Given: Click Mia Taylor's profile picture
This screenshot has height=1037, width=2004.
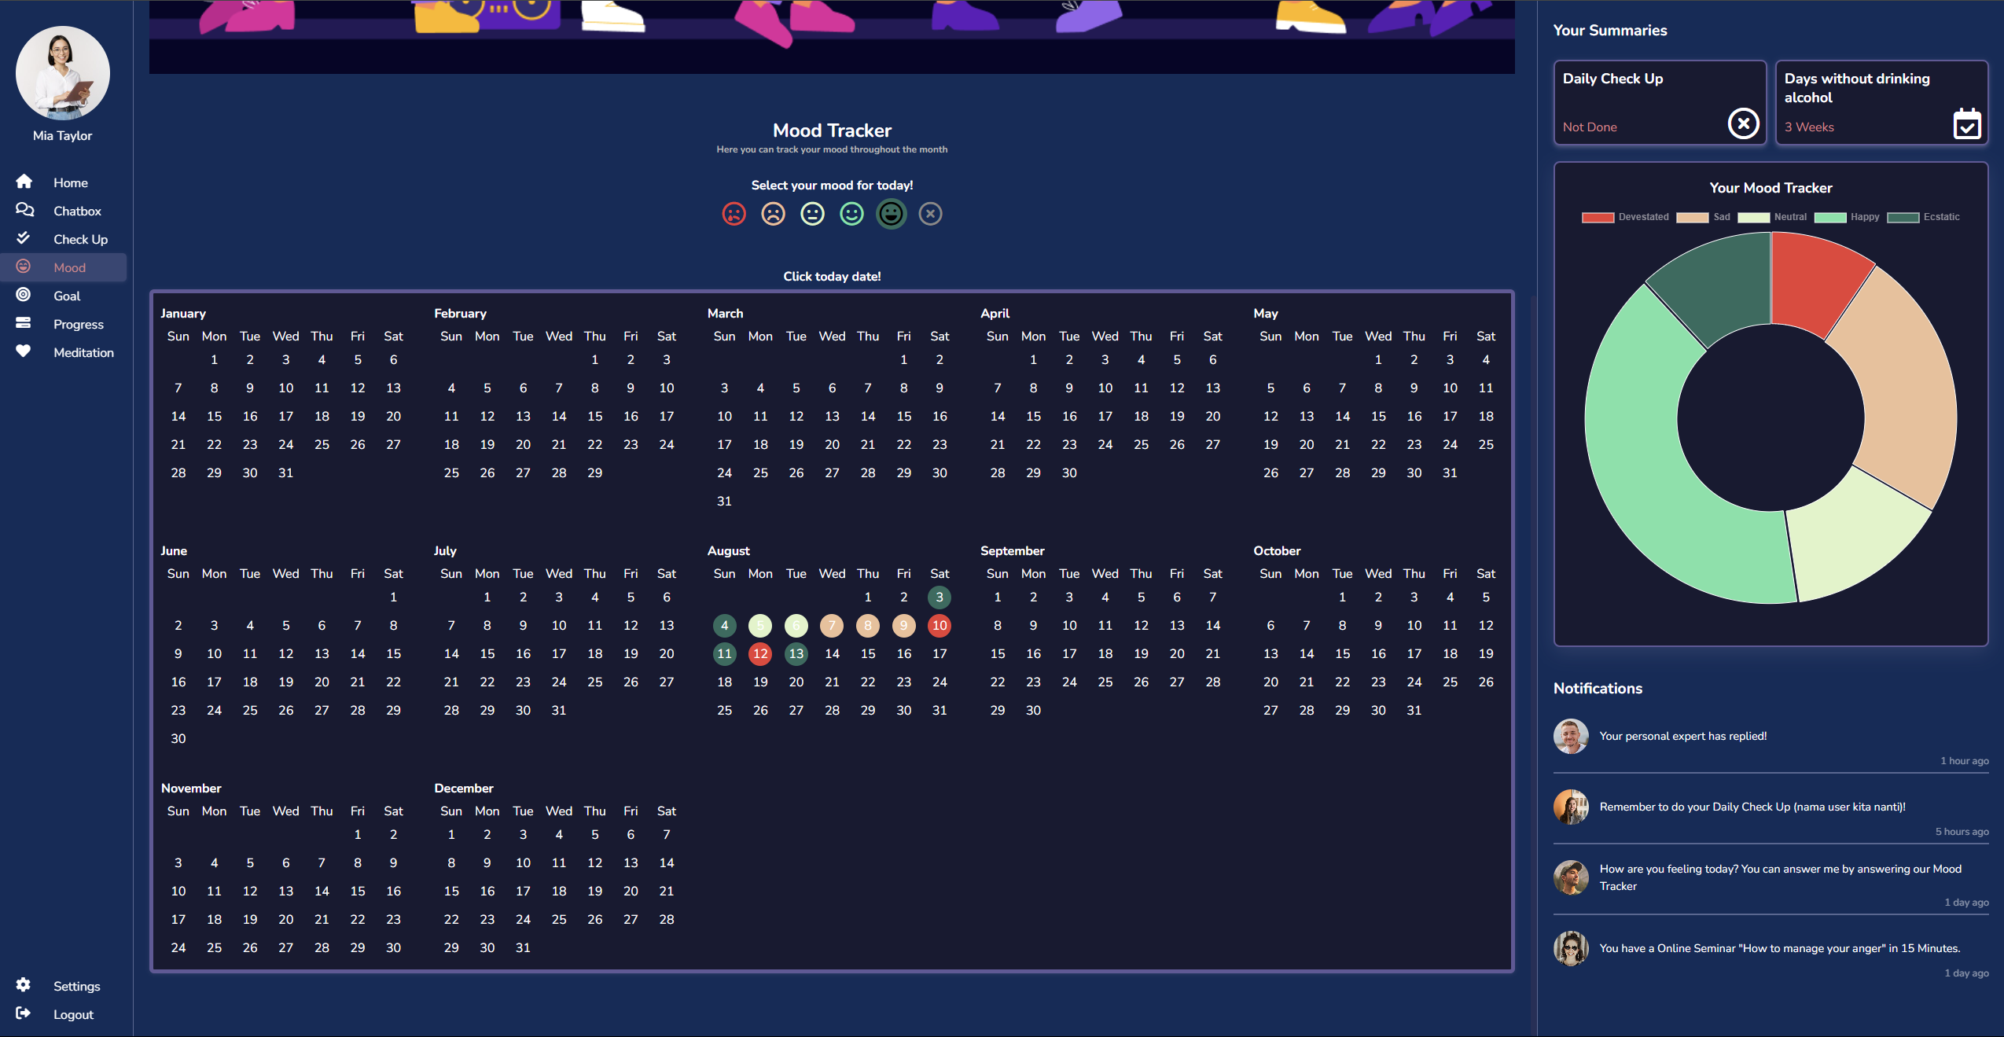Looking at the screenshot, I should (62, 72).
